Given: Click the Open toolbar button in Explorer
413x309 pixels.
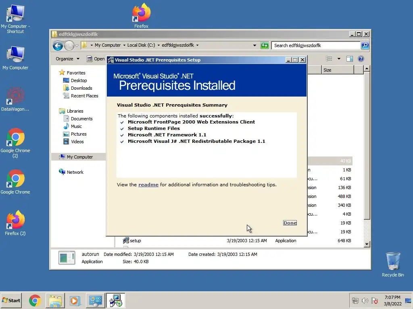Looking at the screenshot, I should [x=96, y=59].
